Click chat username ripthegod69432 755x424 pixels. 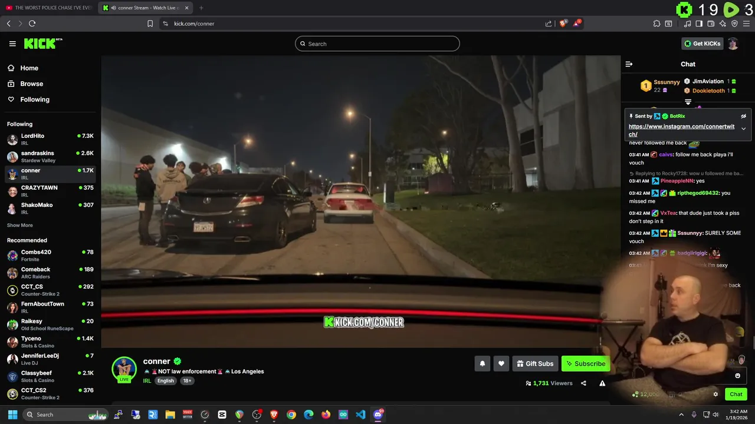coord(698,193)
